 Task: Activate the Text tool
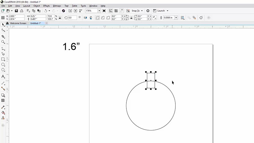point(3,77)
